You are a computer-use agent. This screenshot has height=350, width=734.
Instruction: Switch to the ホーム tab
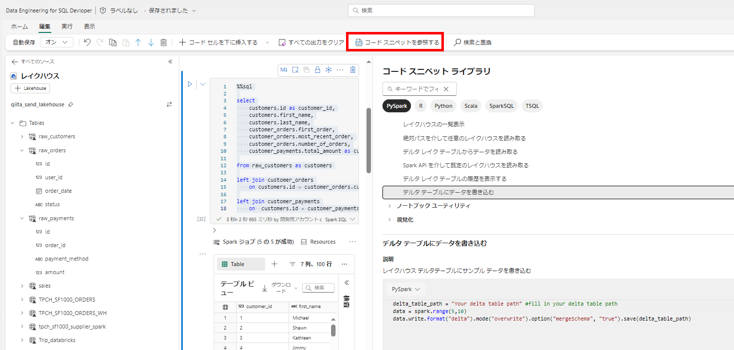click(x=19, y=26)
